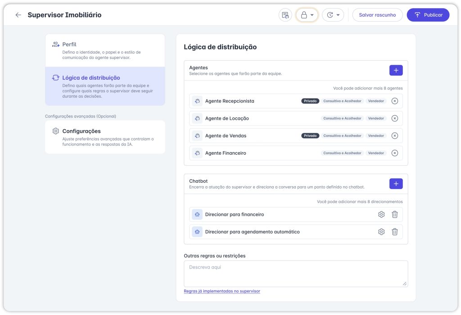The height and width of the screenshot is (315, 461).
Task: Remove Agente de Locação with X icon
Action: (x=394, y=118)
